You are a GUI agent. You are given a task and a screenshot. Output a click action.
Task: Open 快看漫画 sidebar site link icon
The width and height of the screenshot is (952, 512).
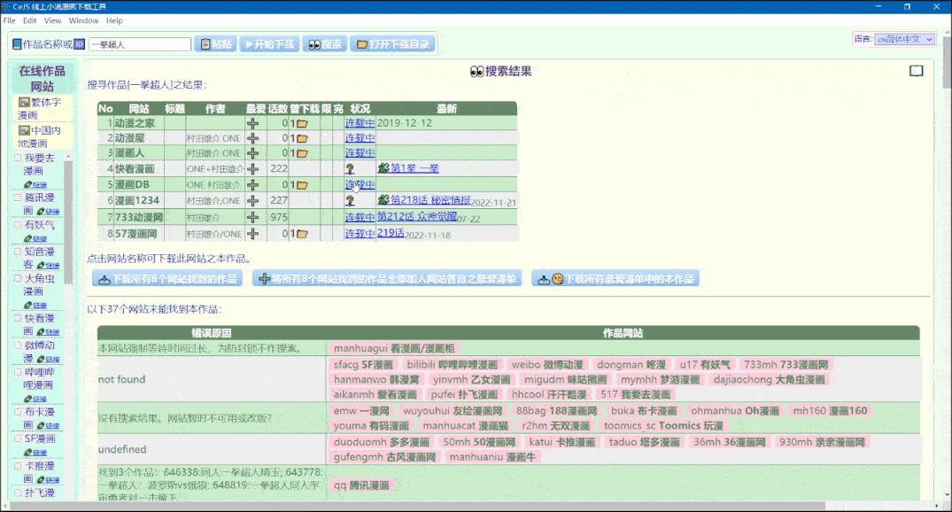[x=48, y=331]
